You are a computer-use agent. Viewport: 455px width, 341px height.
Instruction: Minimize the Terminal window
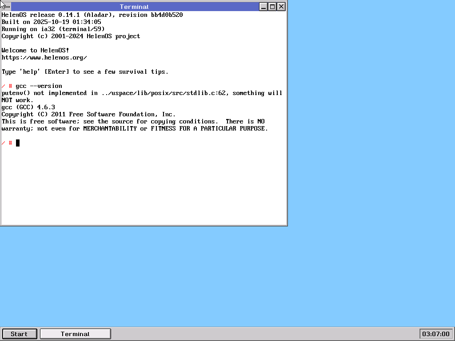pos(263,7)
